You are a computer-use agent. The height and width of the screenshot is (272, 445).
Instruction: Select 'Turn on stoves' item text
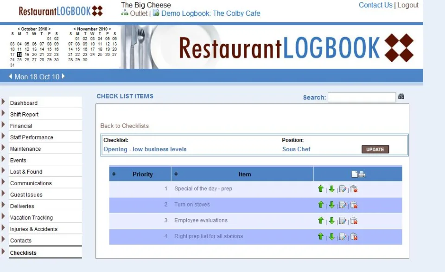click(x=192, y=205)
